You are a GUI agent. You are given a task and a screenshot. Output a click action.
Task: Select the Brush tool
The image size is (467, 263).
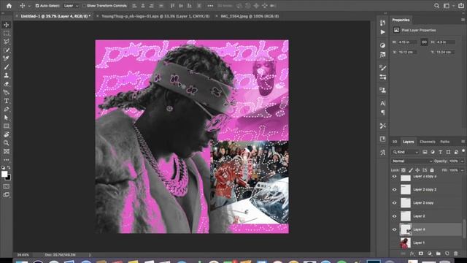point(7,67)
